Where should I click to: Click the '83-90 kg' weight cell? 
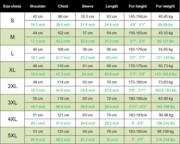click(165, 99)
